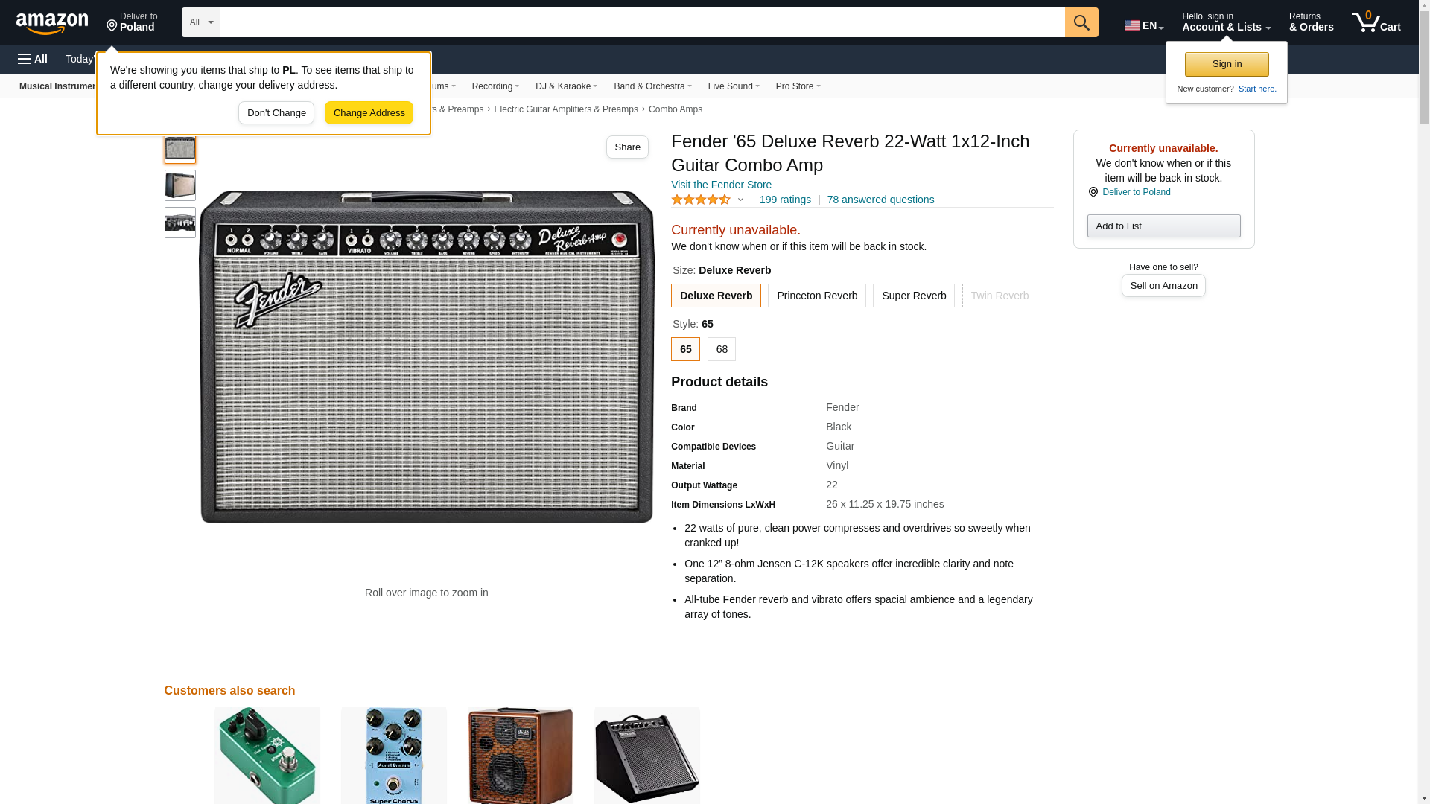Click inside the Amazon search field
This screenshot has width=1430, height=804.
click(x=641, y=22)
